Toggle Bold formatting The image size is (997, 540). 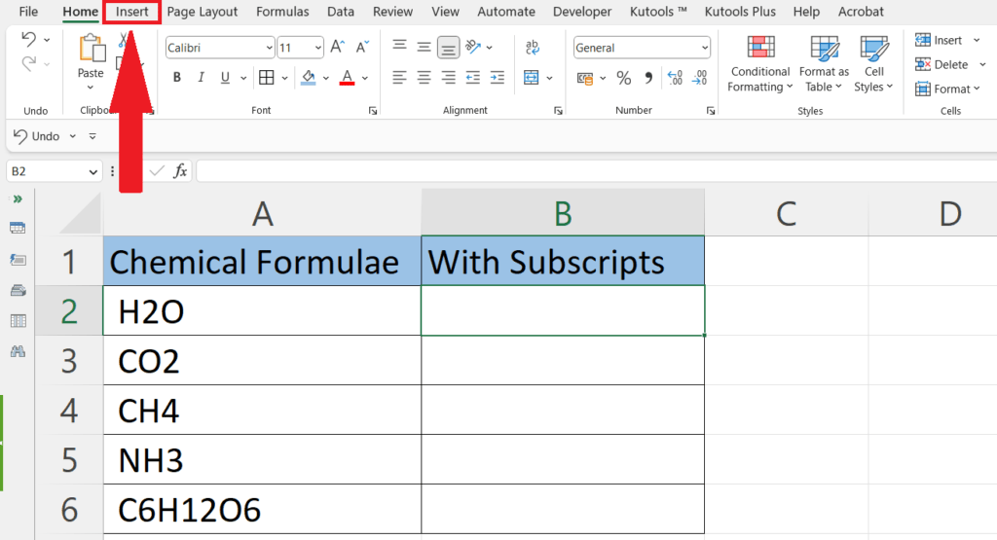177,78
